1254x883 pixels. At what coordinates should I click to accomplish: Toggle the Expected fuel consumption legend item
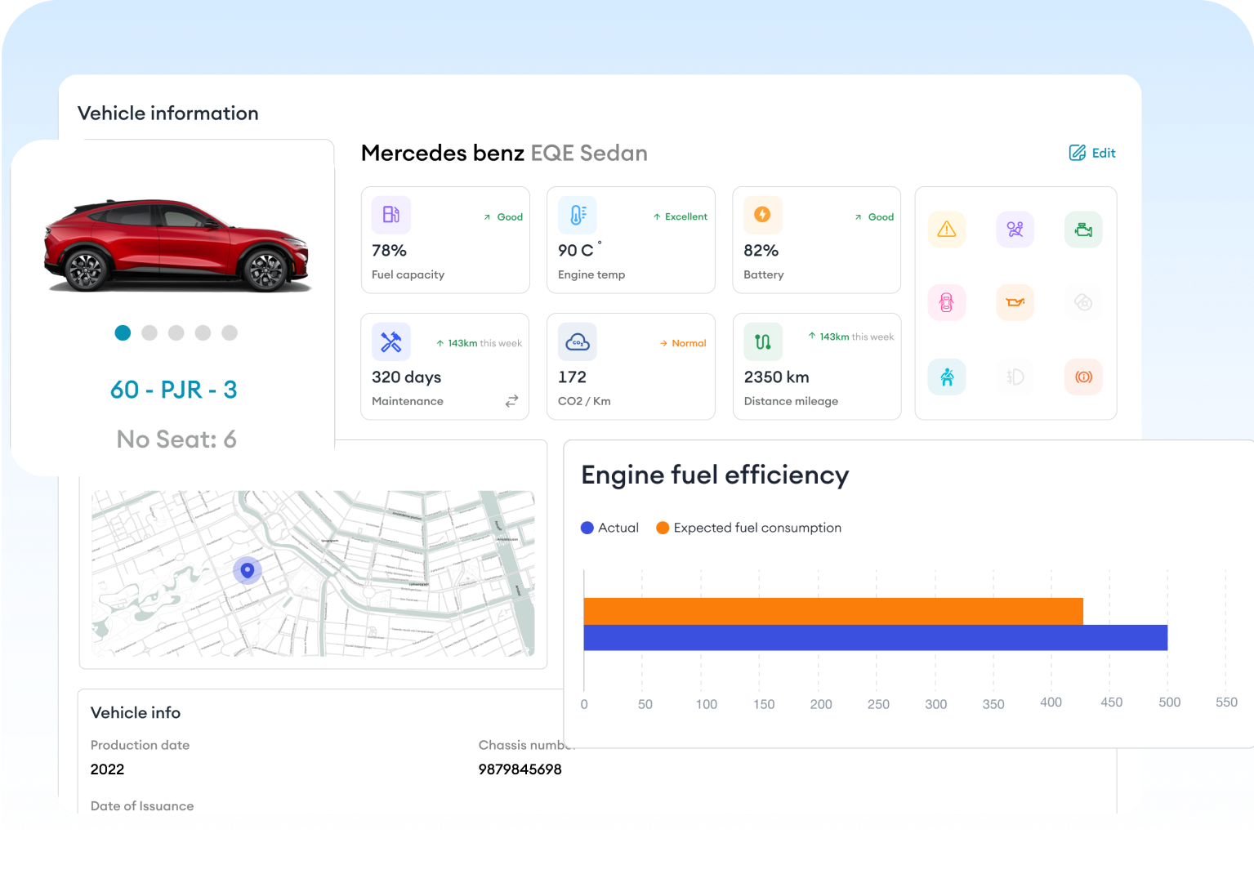[748, 528]
